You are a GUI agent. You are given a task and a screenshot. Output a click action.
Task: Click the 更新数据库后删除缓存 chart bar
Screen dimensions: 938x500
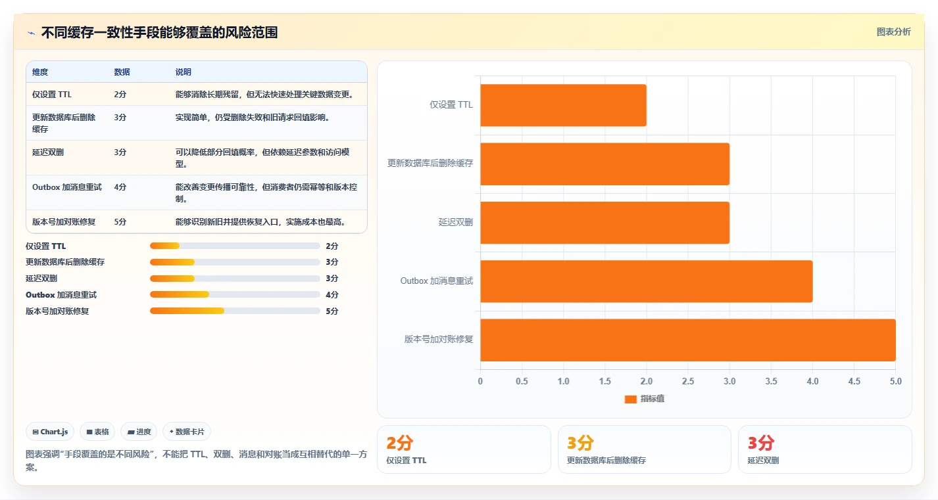click(x=605, y=164)
